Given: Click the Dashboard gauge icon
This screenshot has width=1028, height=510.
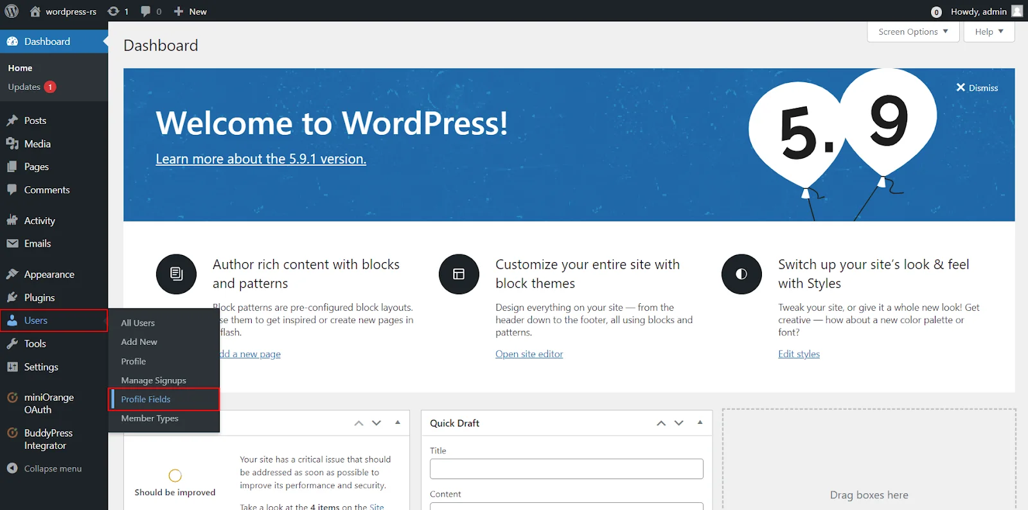Looking at the screenshot, I should pos(12,42).
